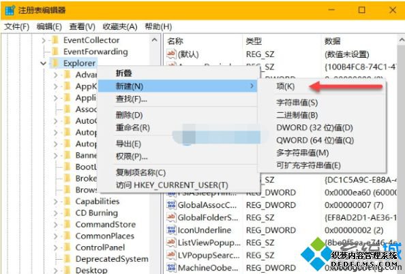
Task: Select the (默认) value name
Action: click(x=188, y=54)
